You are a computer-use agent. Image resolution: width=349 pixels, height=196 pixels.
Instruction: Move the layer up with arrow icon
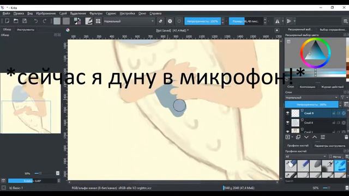point(315,137)
